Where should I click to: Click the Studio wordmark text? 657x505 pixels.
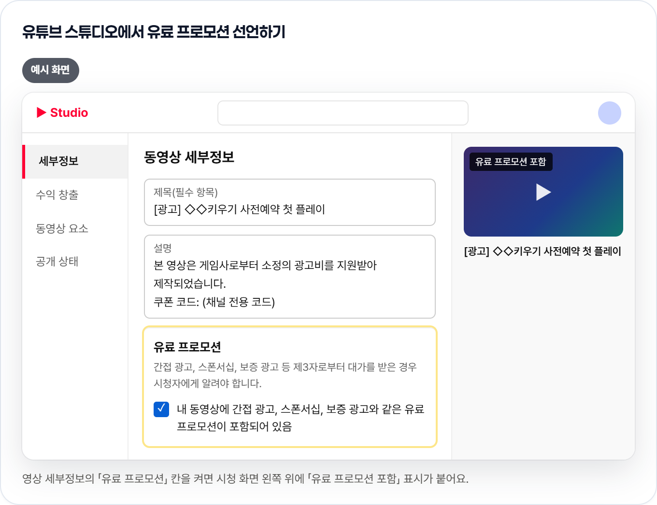coord(69,113)
